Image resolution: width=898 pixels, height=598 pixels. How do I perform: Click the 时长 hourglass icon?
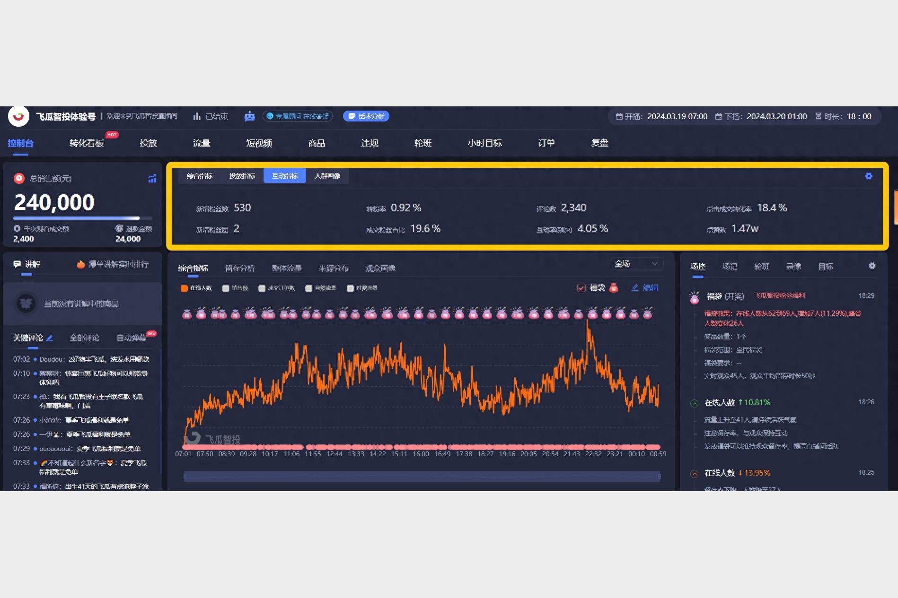[x=819, y=116]
